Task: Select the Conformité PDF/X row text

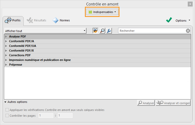Action: click(x=21, y=51)
